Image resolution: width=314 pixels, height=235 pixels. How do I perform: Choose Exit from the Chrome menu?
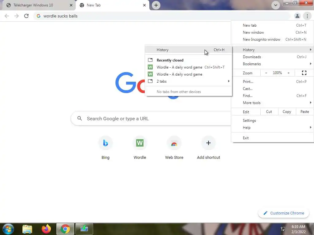272,138
